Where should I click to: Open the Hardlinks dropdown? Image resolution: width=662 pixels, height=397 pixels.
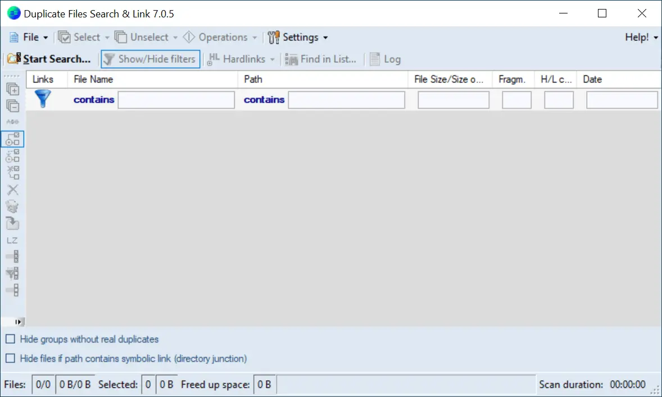(241, 59)
